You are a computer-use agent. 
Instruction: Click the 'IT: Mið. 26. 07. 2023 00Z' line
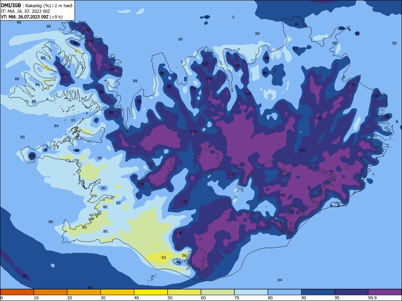25,11
